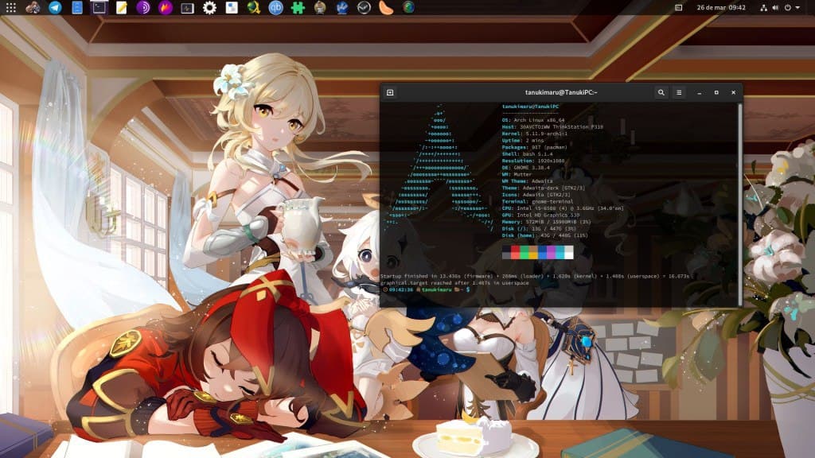Open the white settings gear icon
The image size is (815, 458).
click(x=209, y=8)
